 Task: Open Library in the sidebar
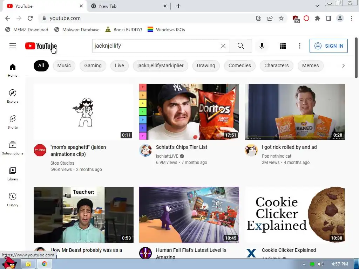pos(13,174)
